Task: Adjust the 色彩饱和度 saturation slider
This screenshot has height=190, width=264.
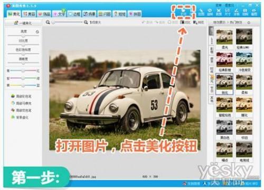Action: click(23, 54)
